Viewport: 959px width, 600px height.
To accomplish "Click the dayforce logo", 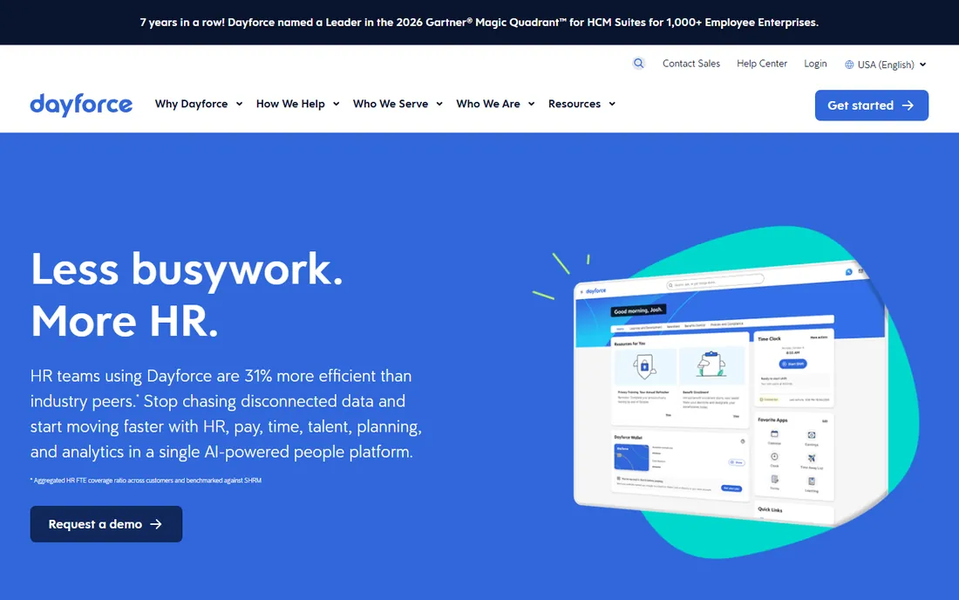I will click(81, 105).
